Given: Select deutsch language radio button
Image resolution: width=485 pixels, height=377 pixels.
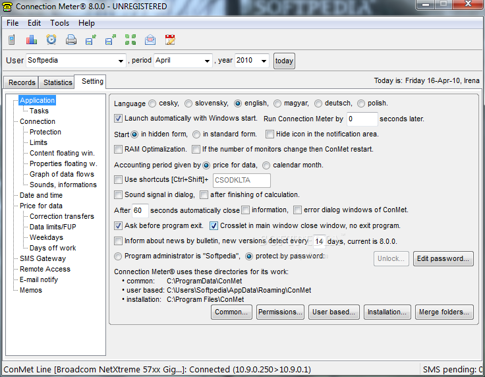Looking at the screenshot, I should pos(318,103).
